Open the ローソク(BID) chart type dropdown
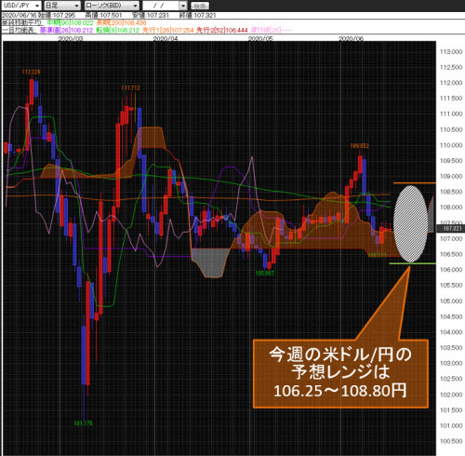 pos(112,6)
